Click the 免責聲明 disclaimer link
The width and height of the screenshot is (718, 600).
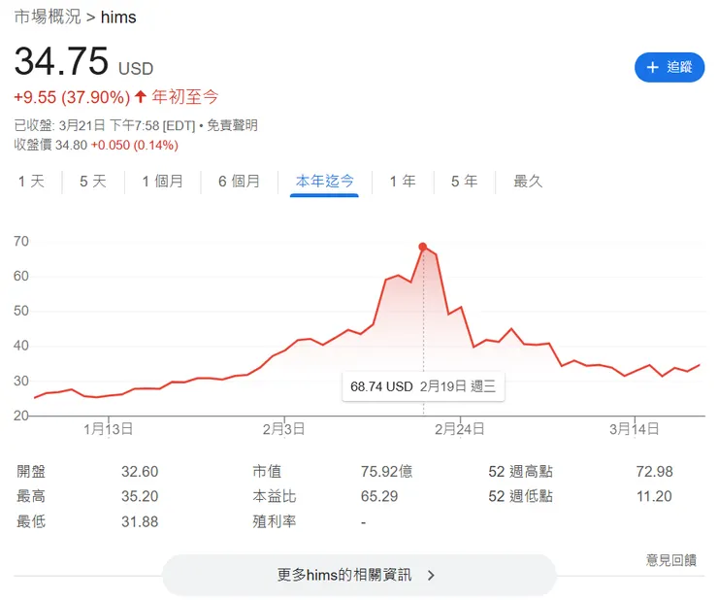coord(232,125)
